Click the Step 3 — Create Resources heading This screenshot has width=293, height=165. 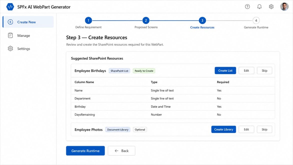click(x=97, y=37)
